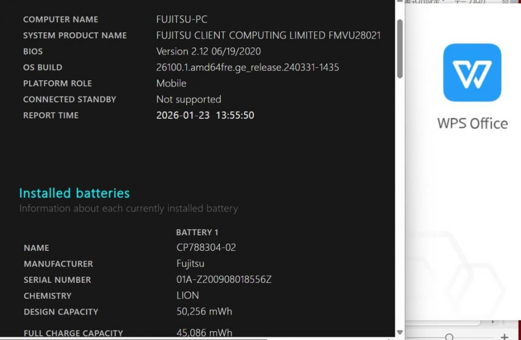Click the zoom in plus icon in the WPS window
521x340 pixels.
[504, 337]
